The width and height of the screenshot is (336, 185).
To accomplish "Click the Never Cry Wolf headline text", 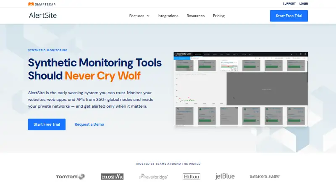I will point(102,76).
